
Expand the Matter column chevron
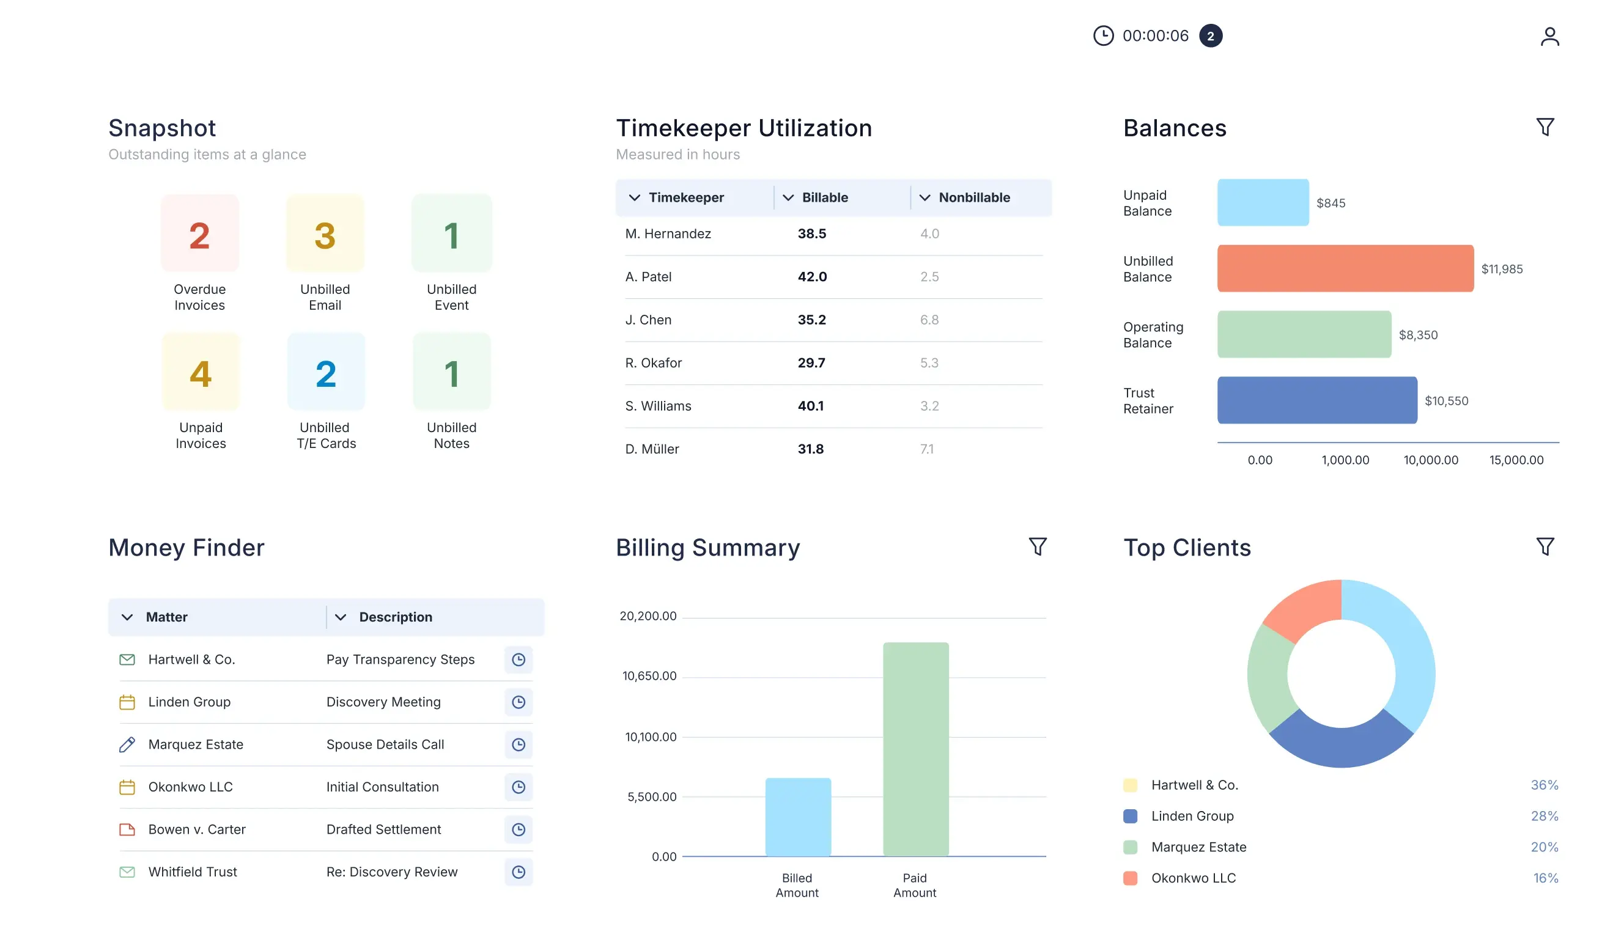pyautogui.click(x=127, y=617)
